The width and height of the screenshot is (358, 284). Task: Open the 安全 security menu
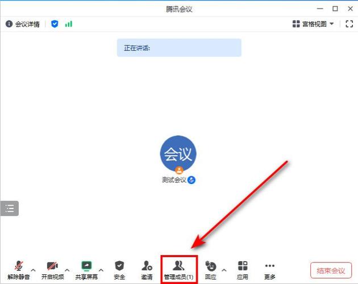click(x=119, y=270)
